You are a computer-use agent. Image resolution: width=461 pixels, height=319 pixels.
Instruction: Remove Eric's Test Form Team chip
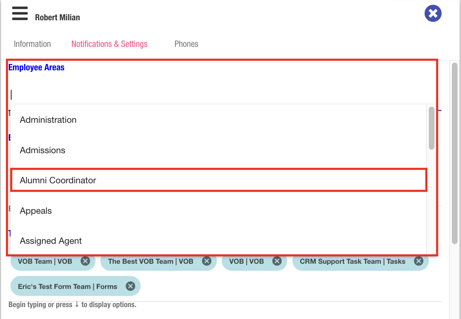click(130, 286)
